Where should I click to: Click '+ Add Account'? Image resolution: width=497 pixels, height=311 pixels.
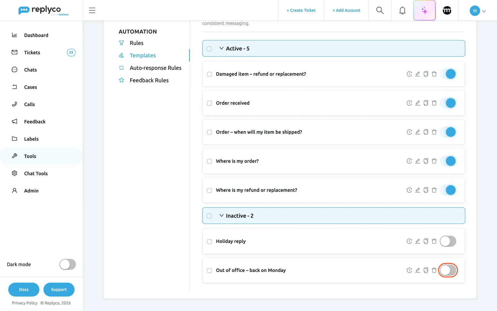pos(346,10)
